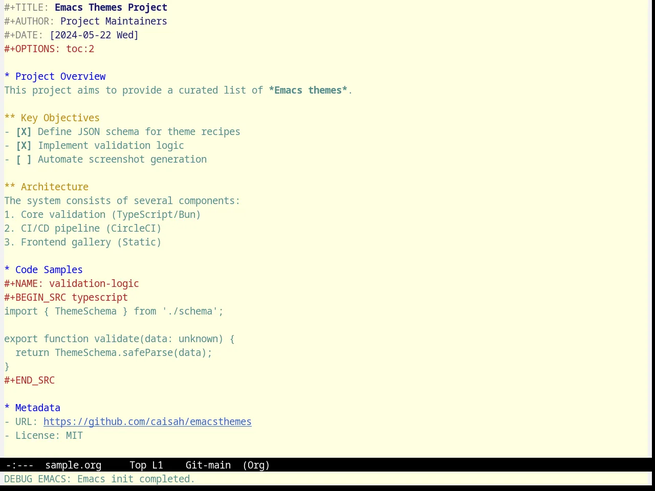Fold the Key Objectives heading stars
The height and width of the screenshot is (491, 655).
[x=10, y=118]
